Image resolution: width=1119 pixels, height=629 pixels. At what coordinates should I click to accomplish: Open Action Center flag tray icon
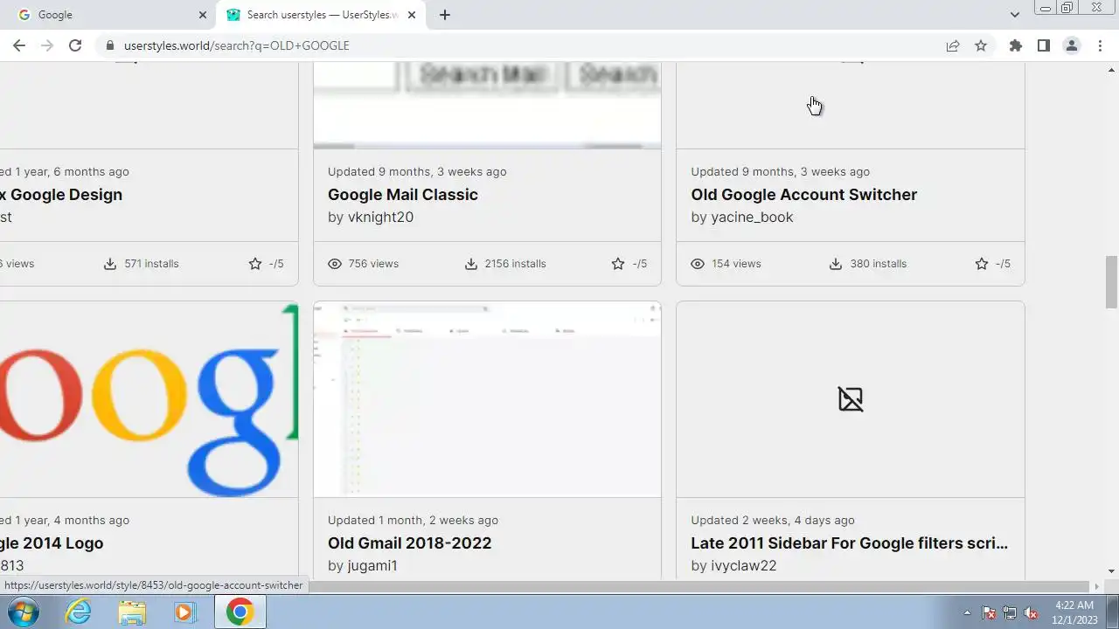[x=989, y=612]
